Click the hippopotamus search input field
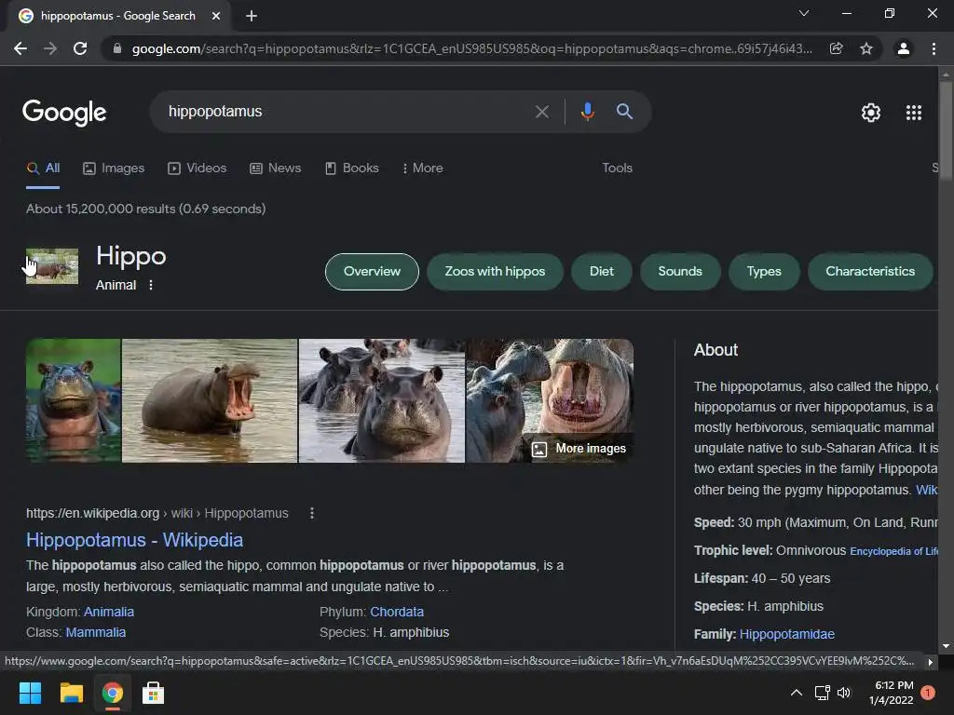Viewport: 954px width, 715px height. (347, 112)
